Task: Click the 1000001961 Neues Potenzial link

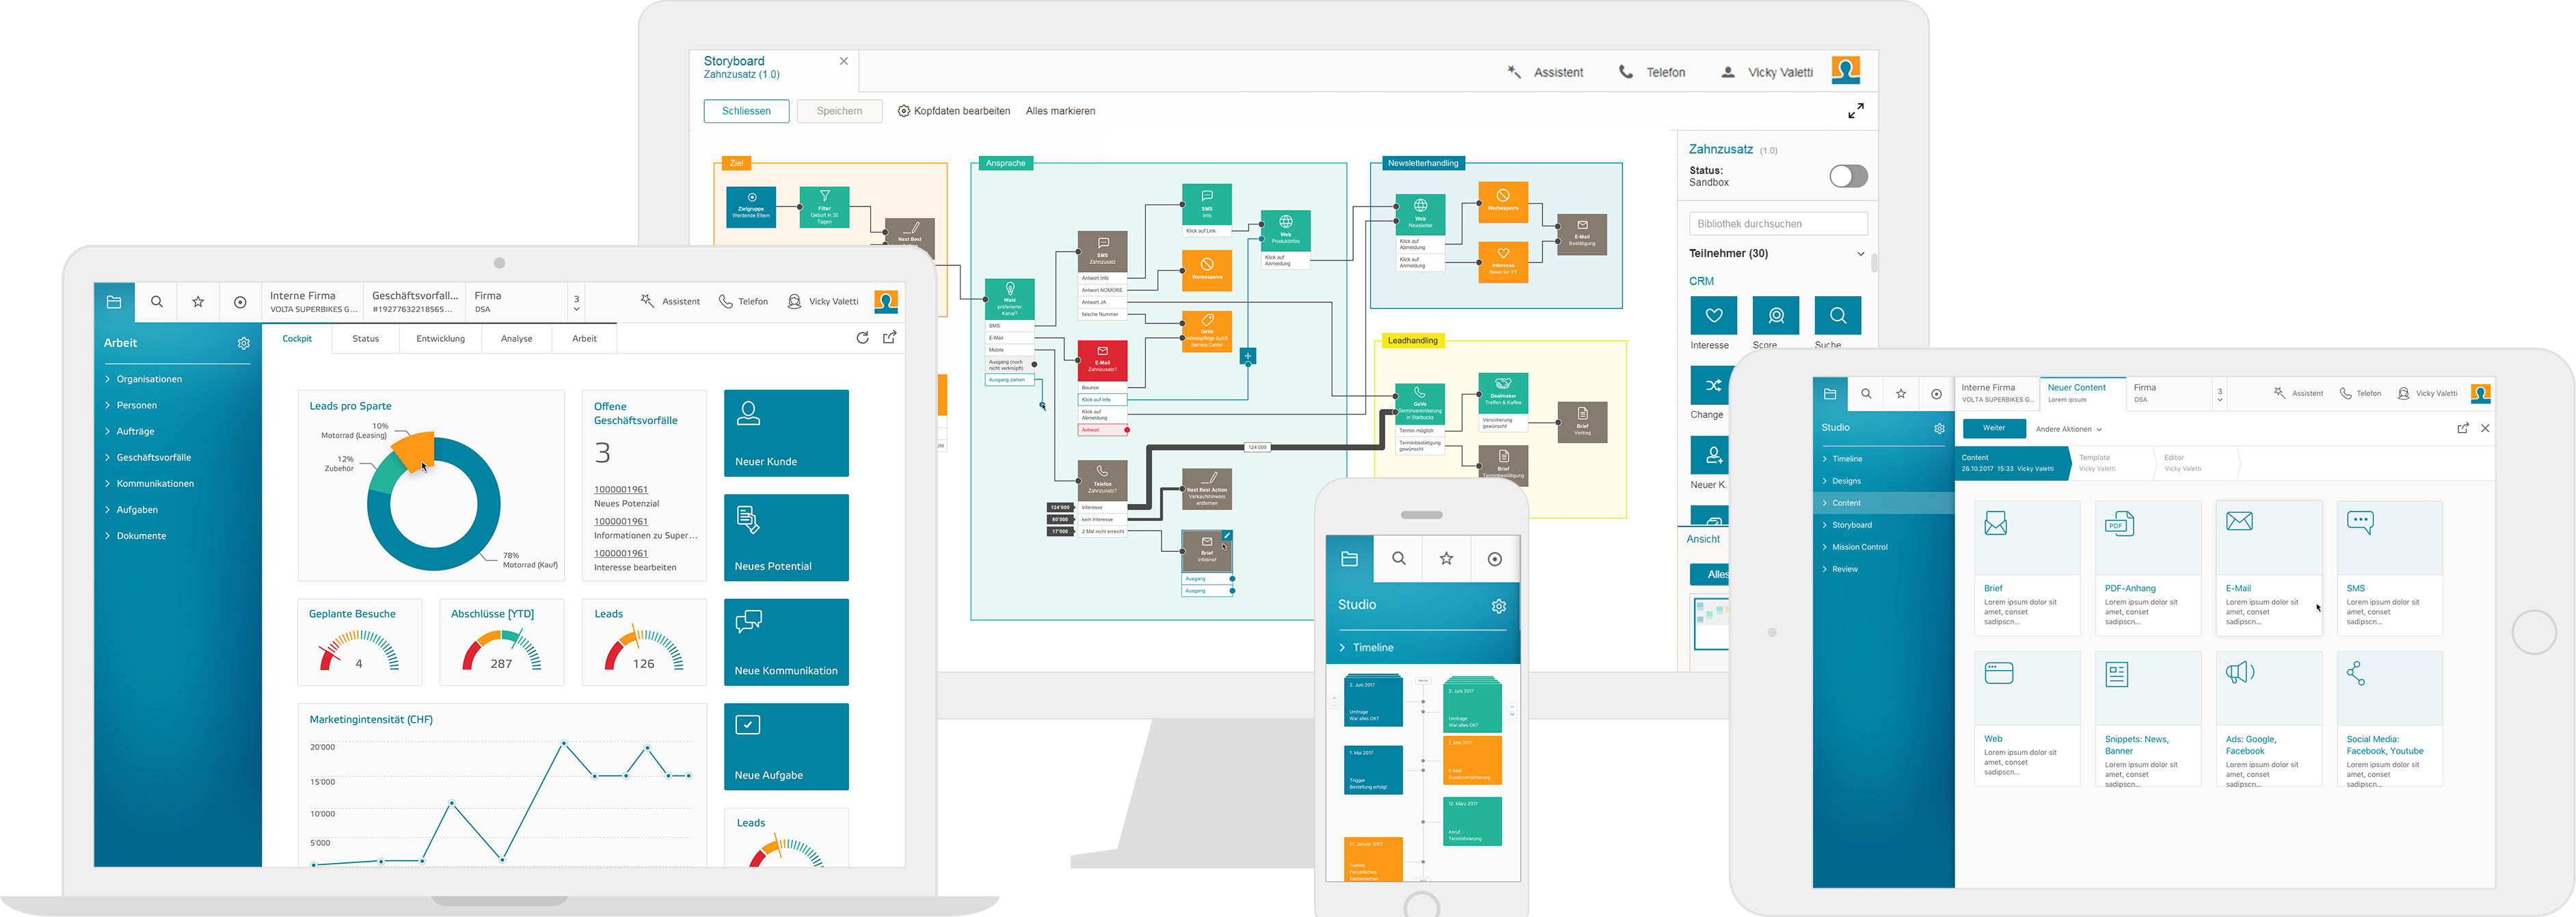Action: click(620, 489)
